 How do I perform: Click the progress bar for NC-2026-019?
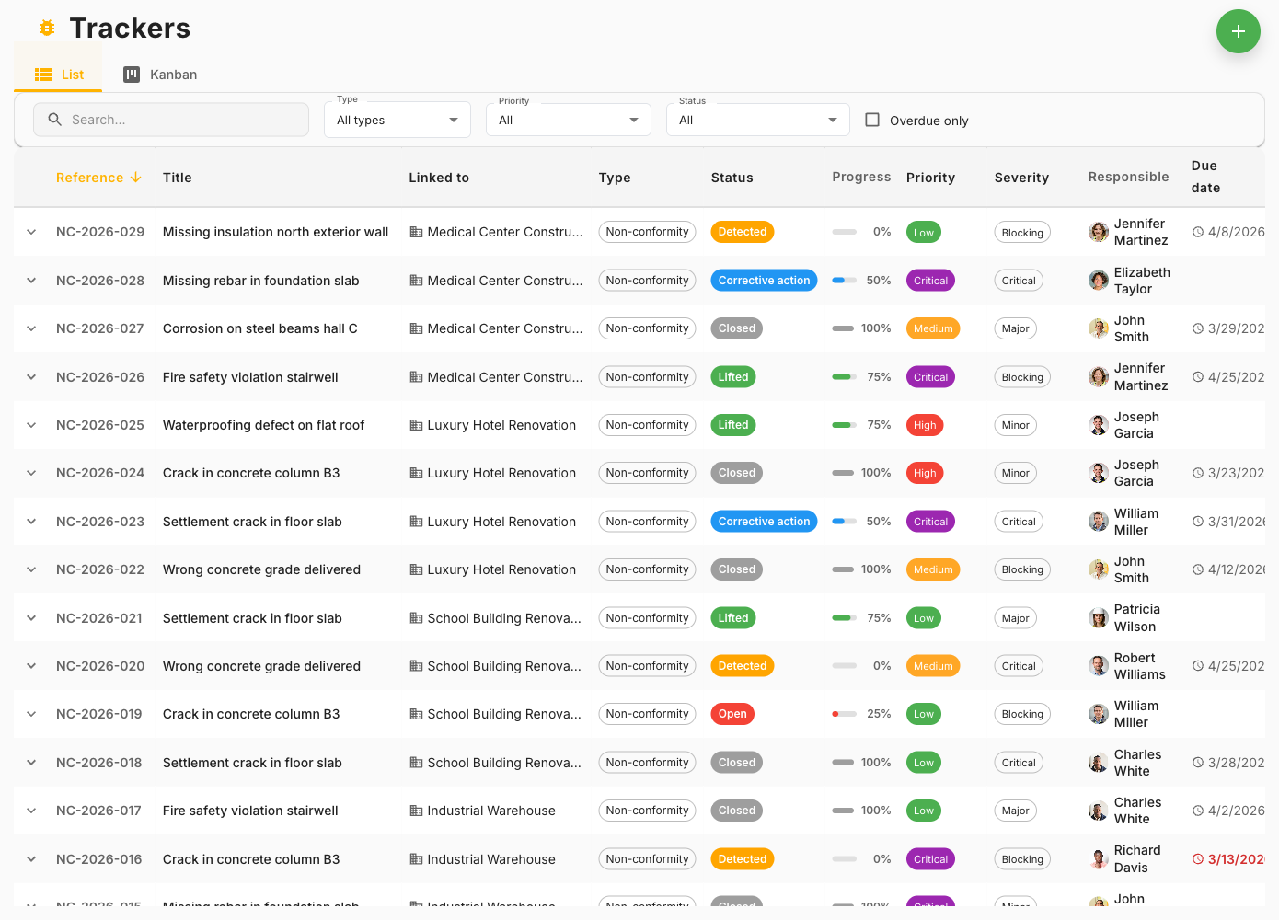click(844, 714)
